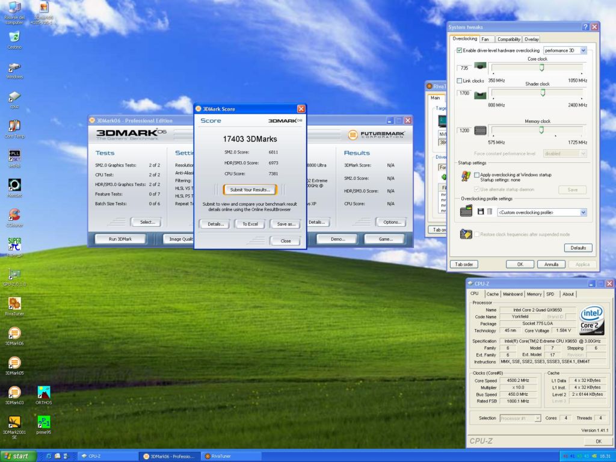
Task: Click Defaults button in System tweaks
Action: pos(578,248)
